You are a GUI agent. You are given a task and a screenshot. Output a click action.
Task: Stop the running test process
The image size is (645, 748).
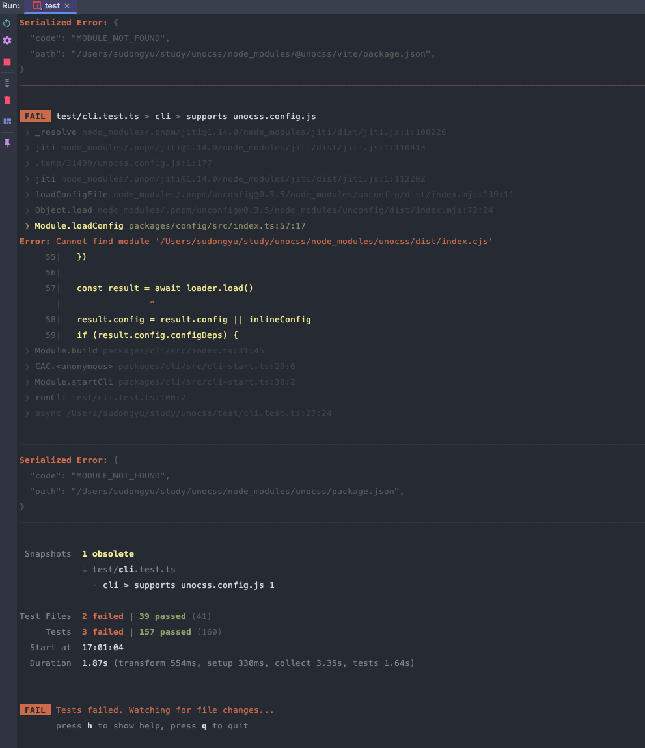(x=7, y=62)
